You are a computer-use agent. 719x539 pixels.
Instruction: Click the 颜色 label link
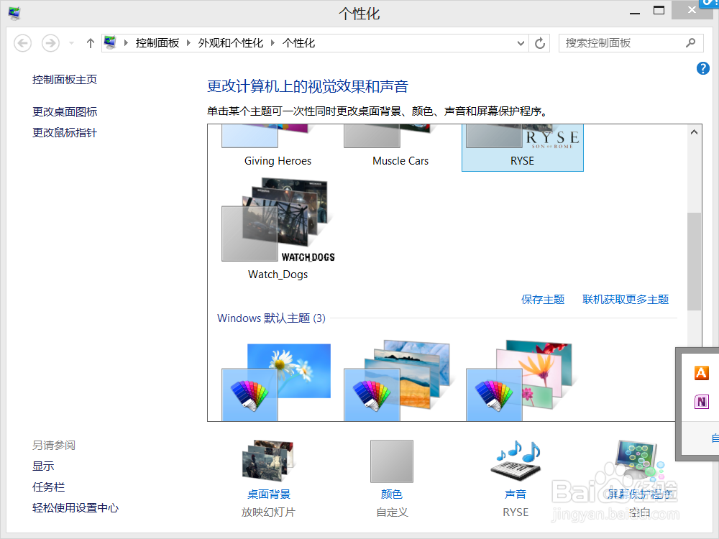[392, 494]
